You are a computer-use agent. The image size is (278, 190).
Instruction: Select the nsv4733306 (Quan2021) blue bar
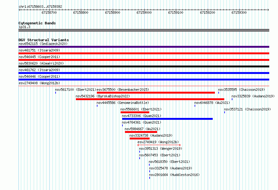tap(167, 119)
